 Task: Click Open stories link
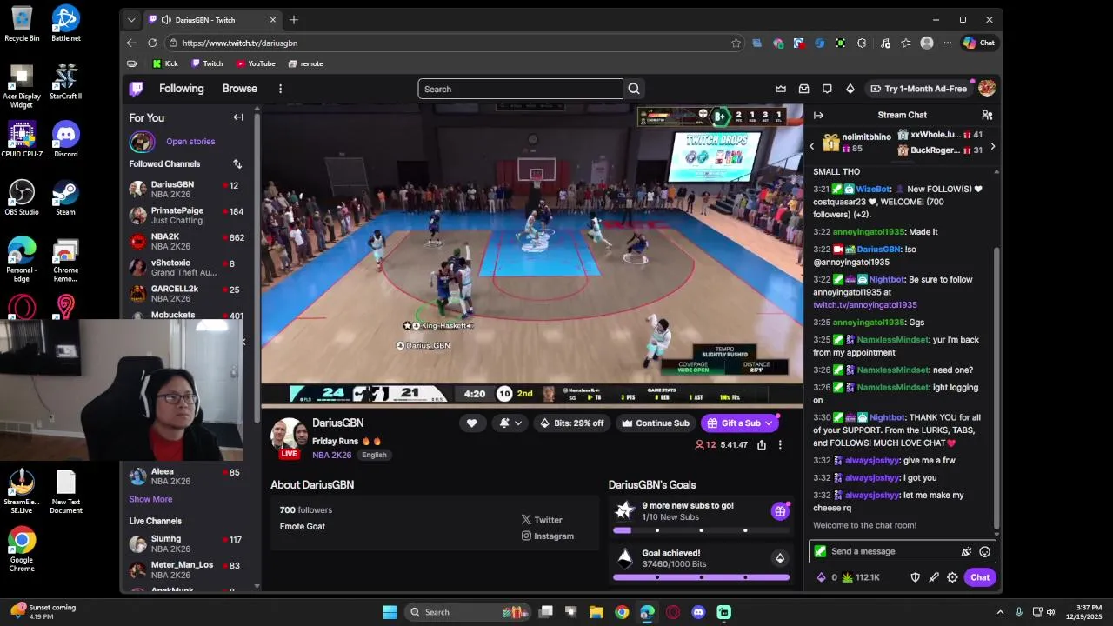pos(190,141)
